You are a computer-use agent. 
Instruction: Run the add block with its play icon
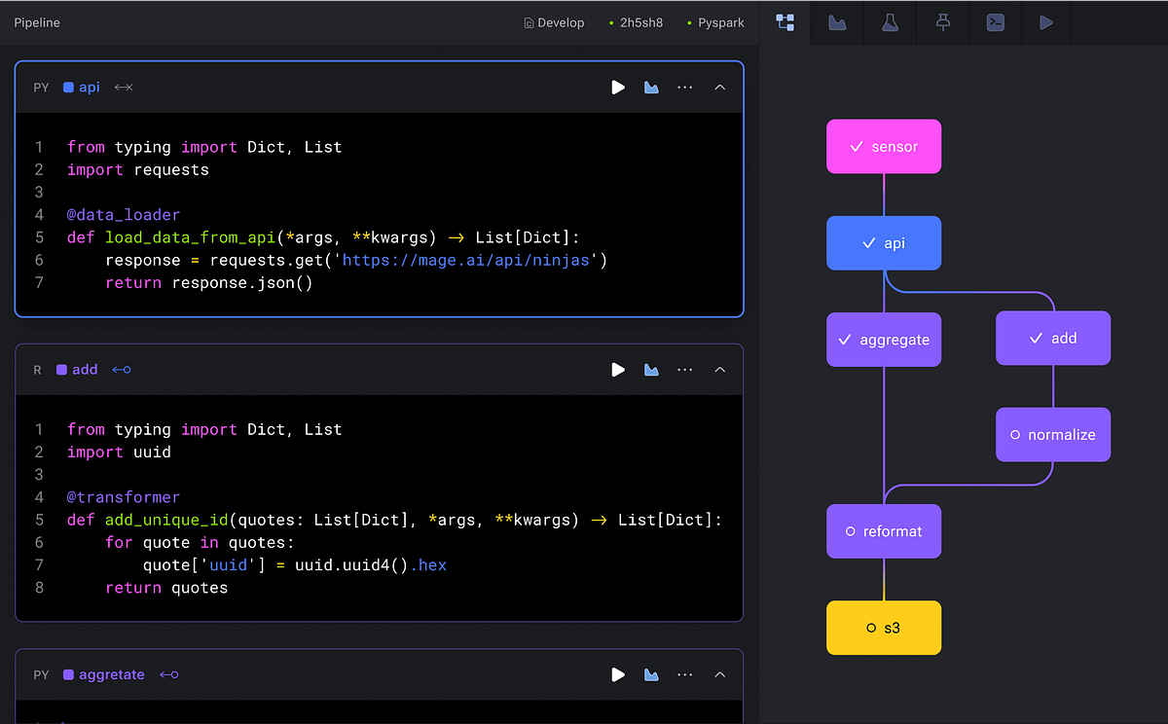tap(618, 370)
